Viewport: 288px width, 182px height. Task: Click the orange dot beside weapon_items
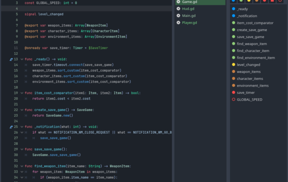tap(233, 71)
